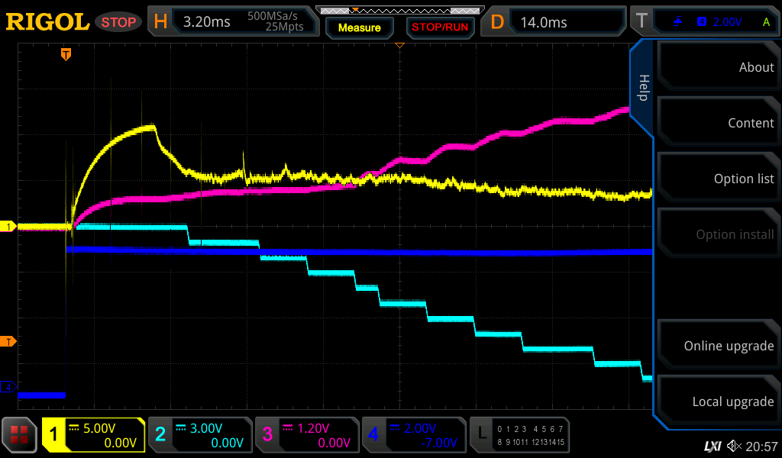Click the blue channel 4 ground marker

tap(9, 387)
